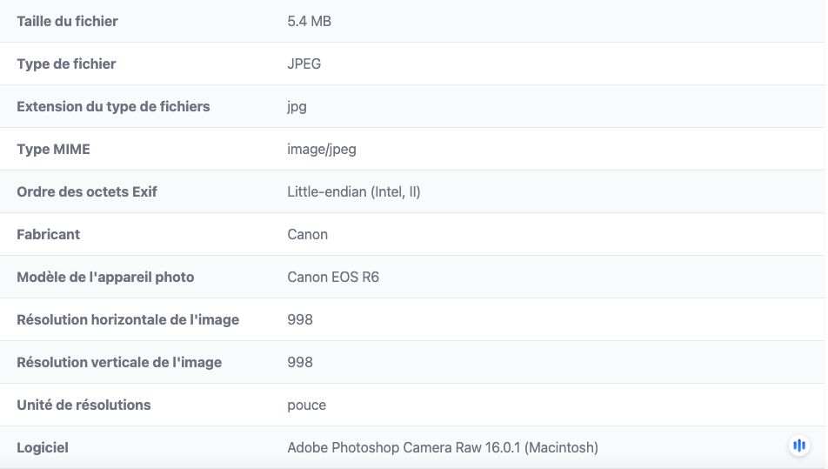Select Modèle de l'appareil photo label
Screen dimensions: 828x469
(x=105, y=278)
